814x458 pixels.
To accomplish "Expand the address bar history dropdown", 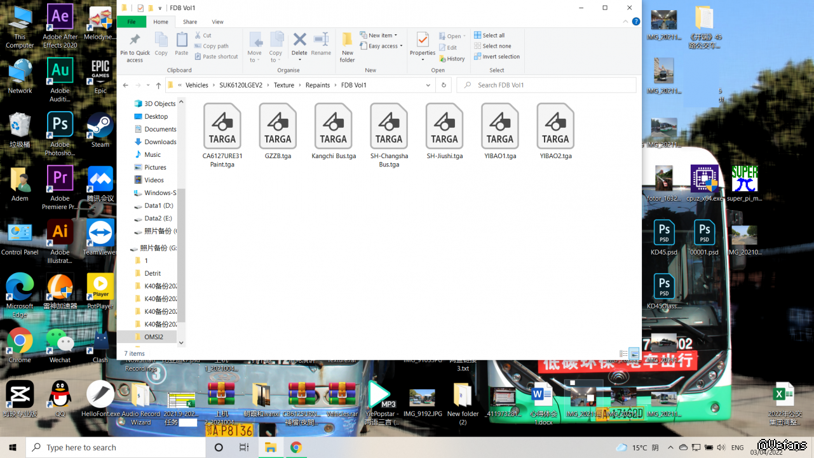I will point(428,85).
